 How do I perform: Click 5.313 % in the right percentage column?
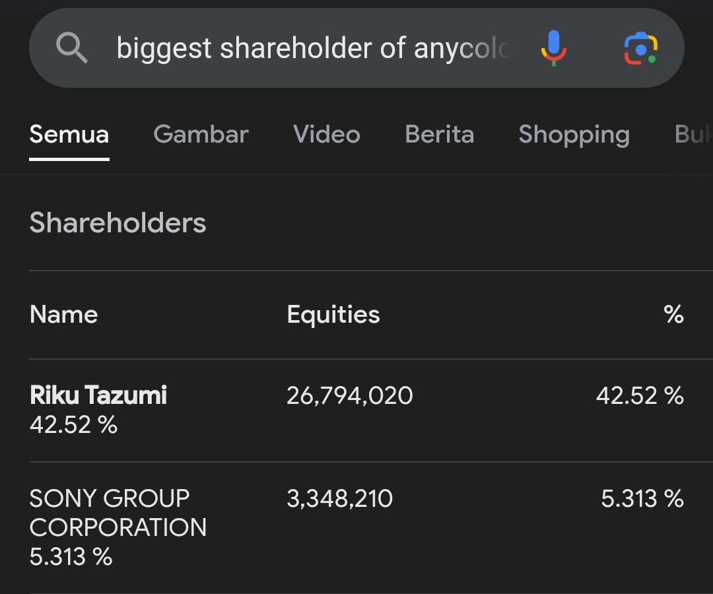pos(642,498)
